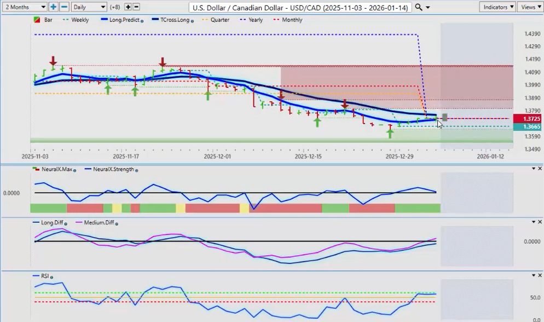
Task: Open the Views menu
Action: pos(530,7)
